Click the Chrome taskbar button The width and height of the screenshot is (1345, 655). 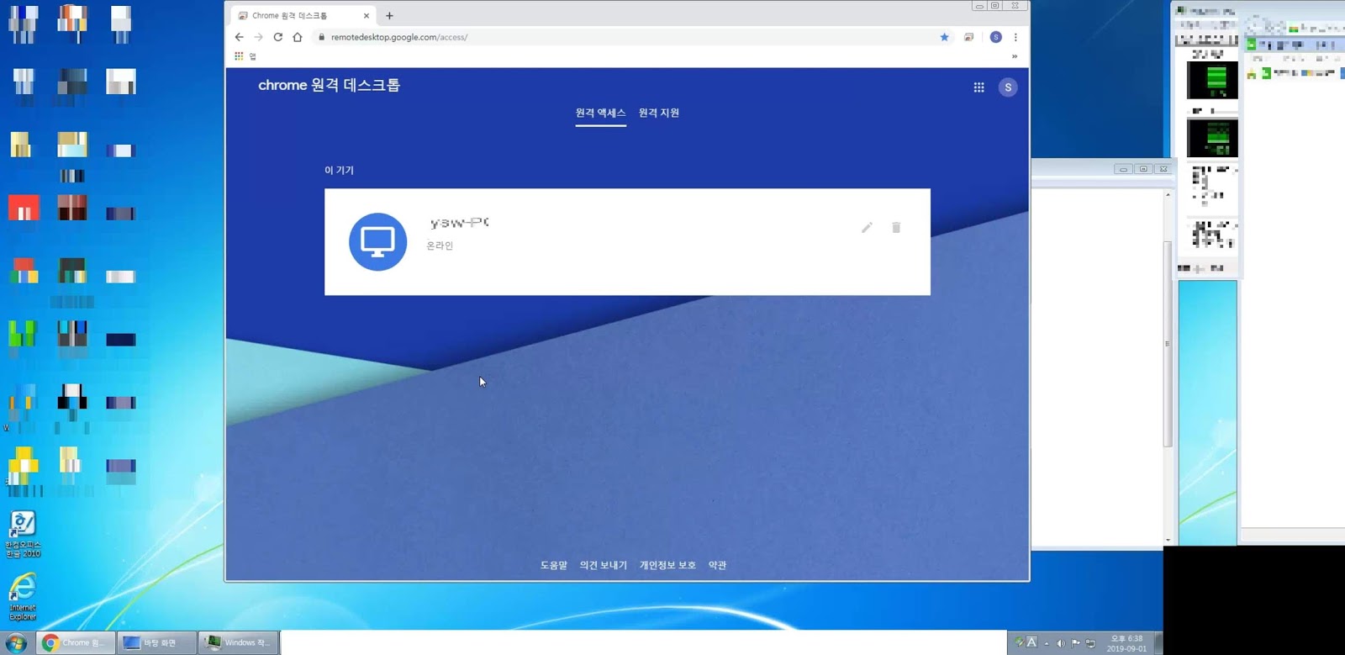click(75, 642)
